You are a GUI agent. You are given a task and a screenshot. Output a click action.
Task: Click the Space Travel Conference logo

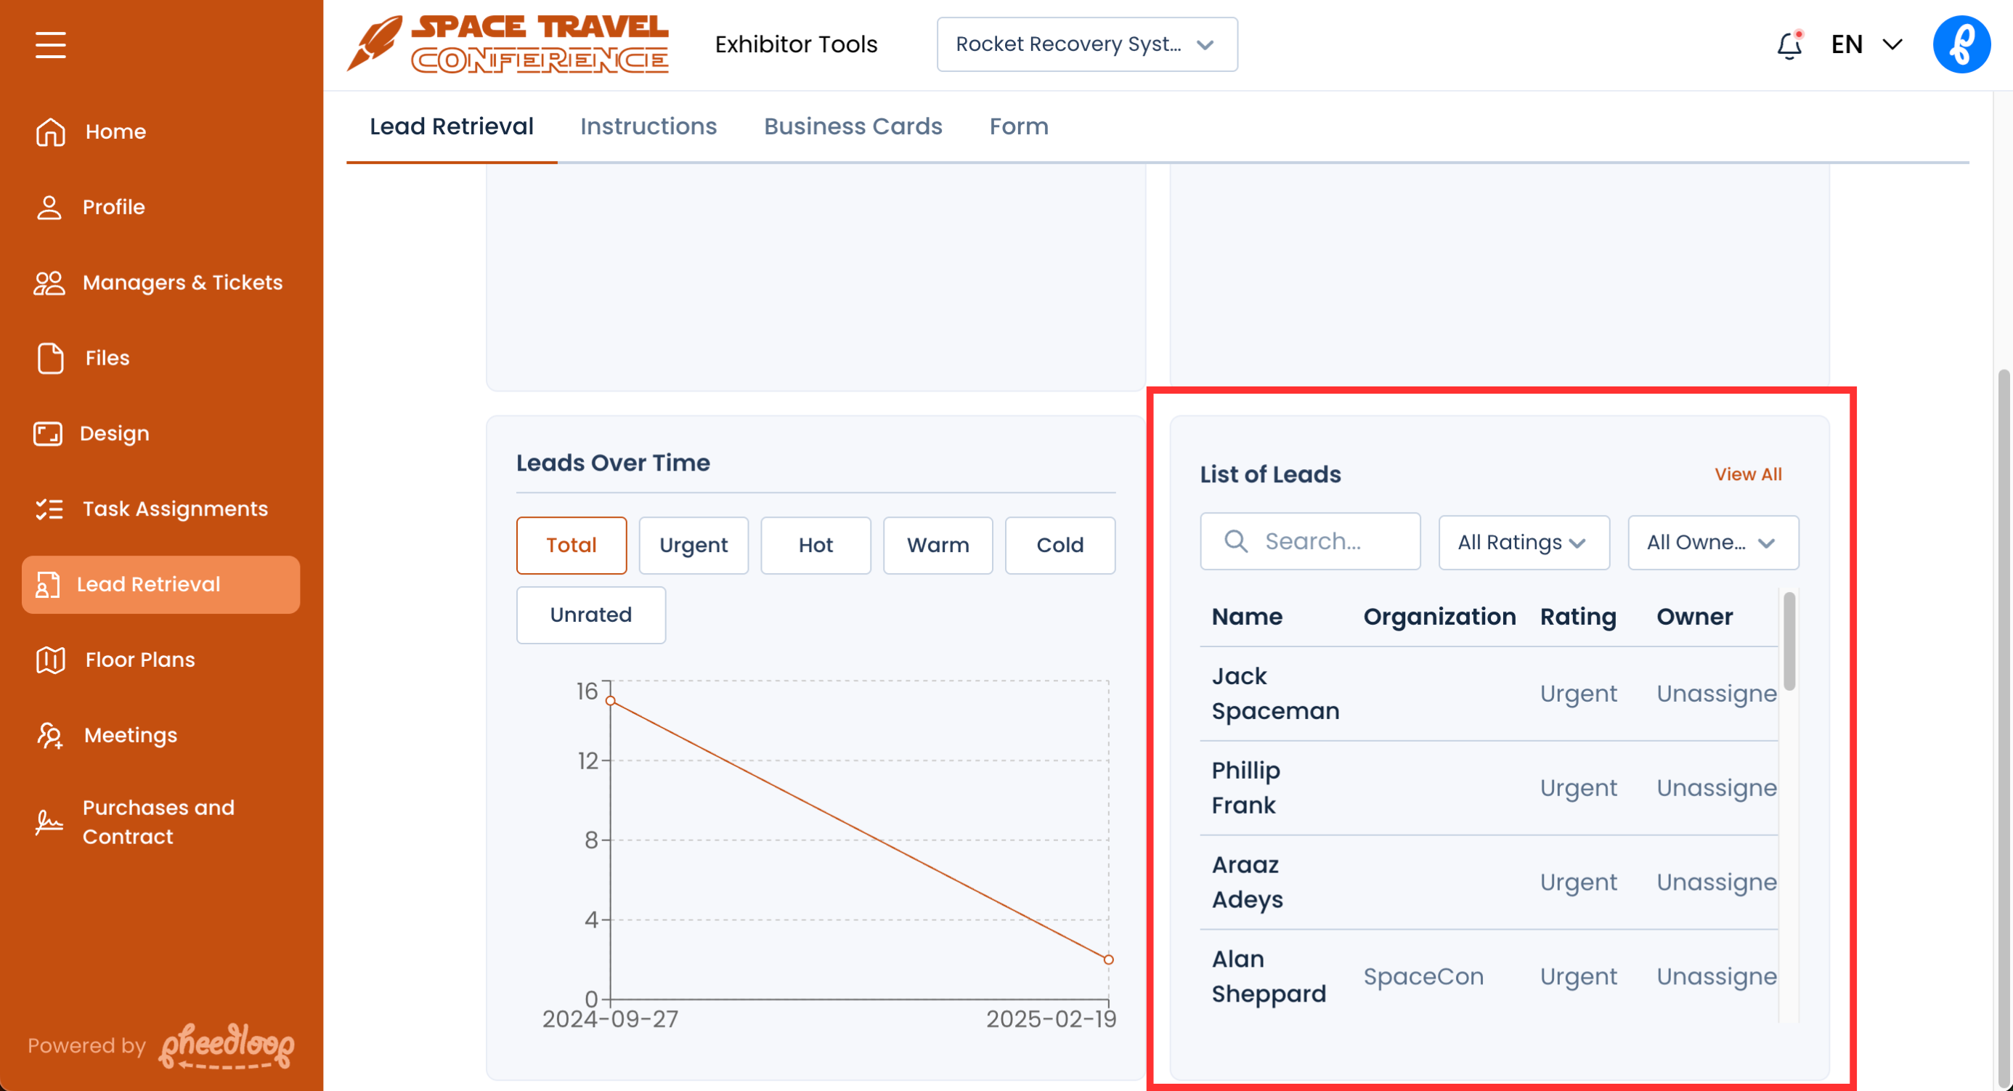point(508,44)
